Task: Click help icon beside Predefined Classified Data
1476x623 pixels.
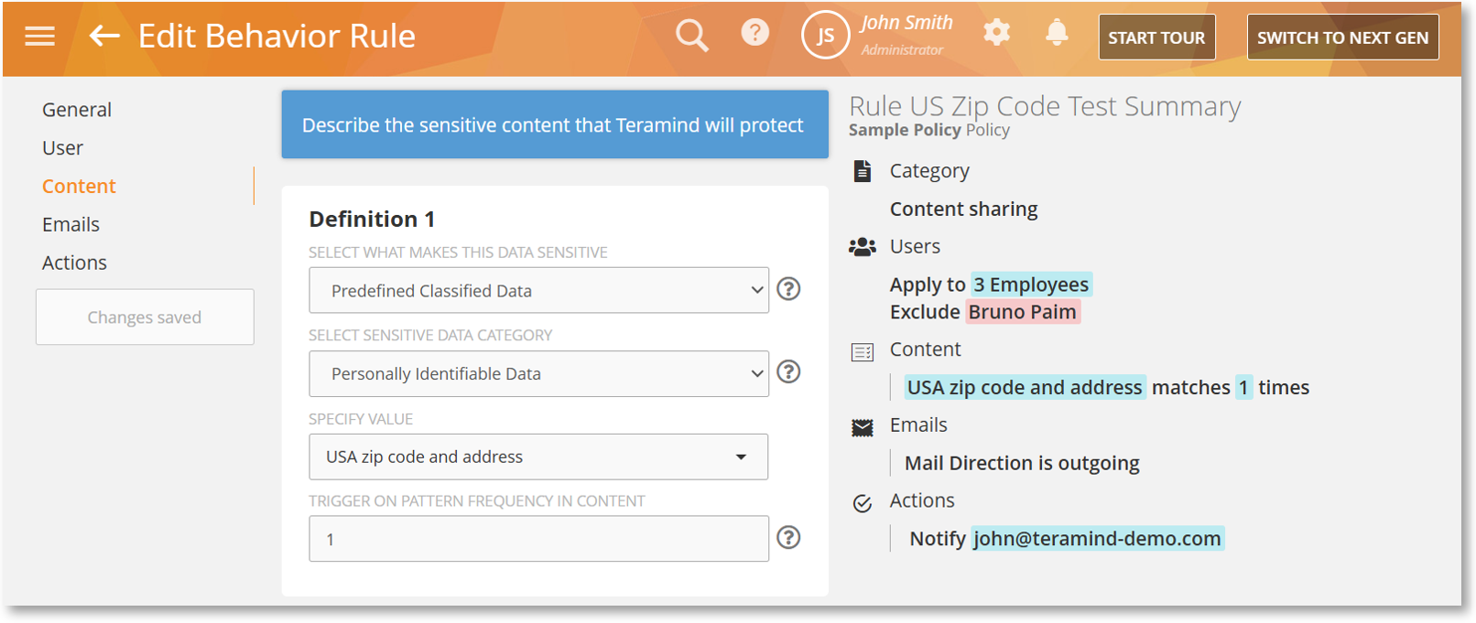Action: pyautogui.click(x=788, y=289)
